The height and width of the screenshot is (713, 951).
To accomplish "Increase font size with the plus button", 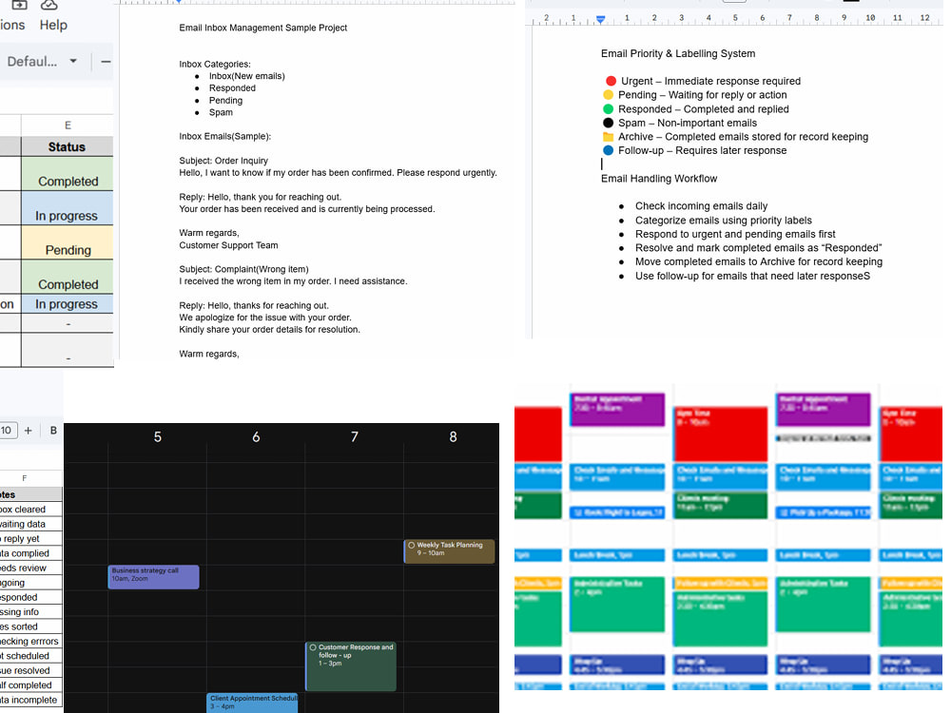I will coord(28,431).
